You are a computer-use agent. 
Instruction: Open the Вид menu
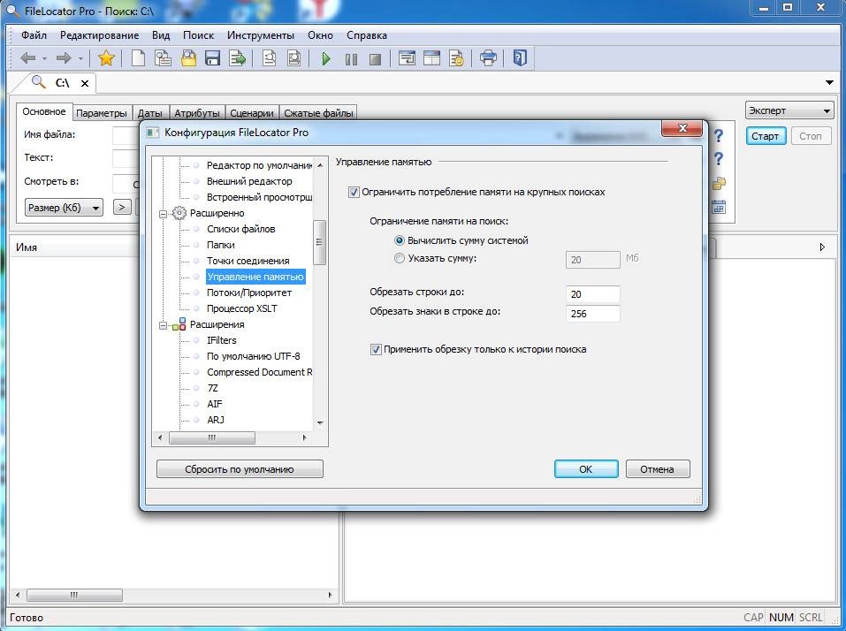(161, 35)
